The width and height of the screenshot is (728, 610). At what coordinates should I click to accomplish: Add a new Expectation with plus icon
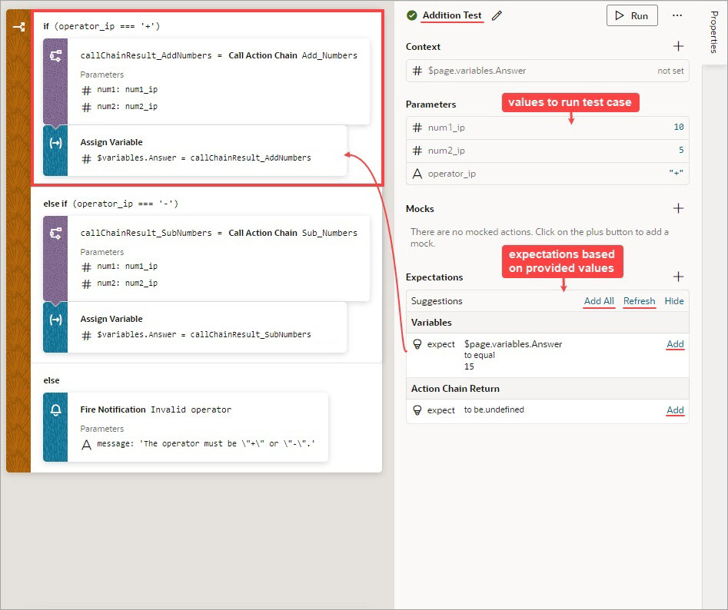pyautogui.click(x=678, y=277)
